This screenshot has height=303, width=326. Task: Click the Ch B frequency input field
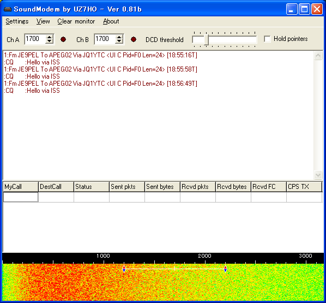tap(105, 39)
